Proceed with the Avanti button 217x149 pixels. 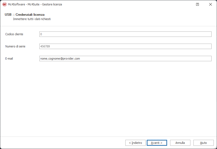[x=157, y=143]
